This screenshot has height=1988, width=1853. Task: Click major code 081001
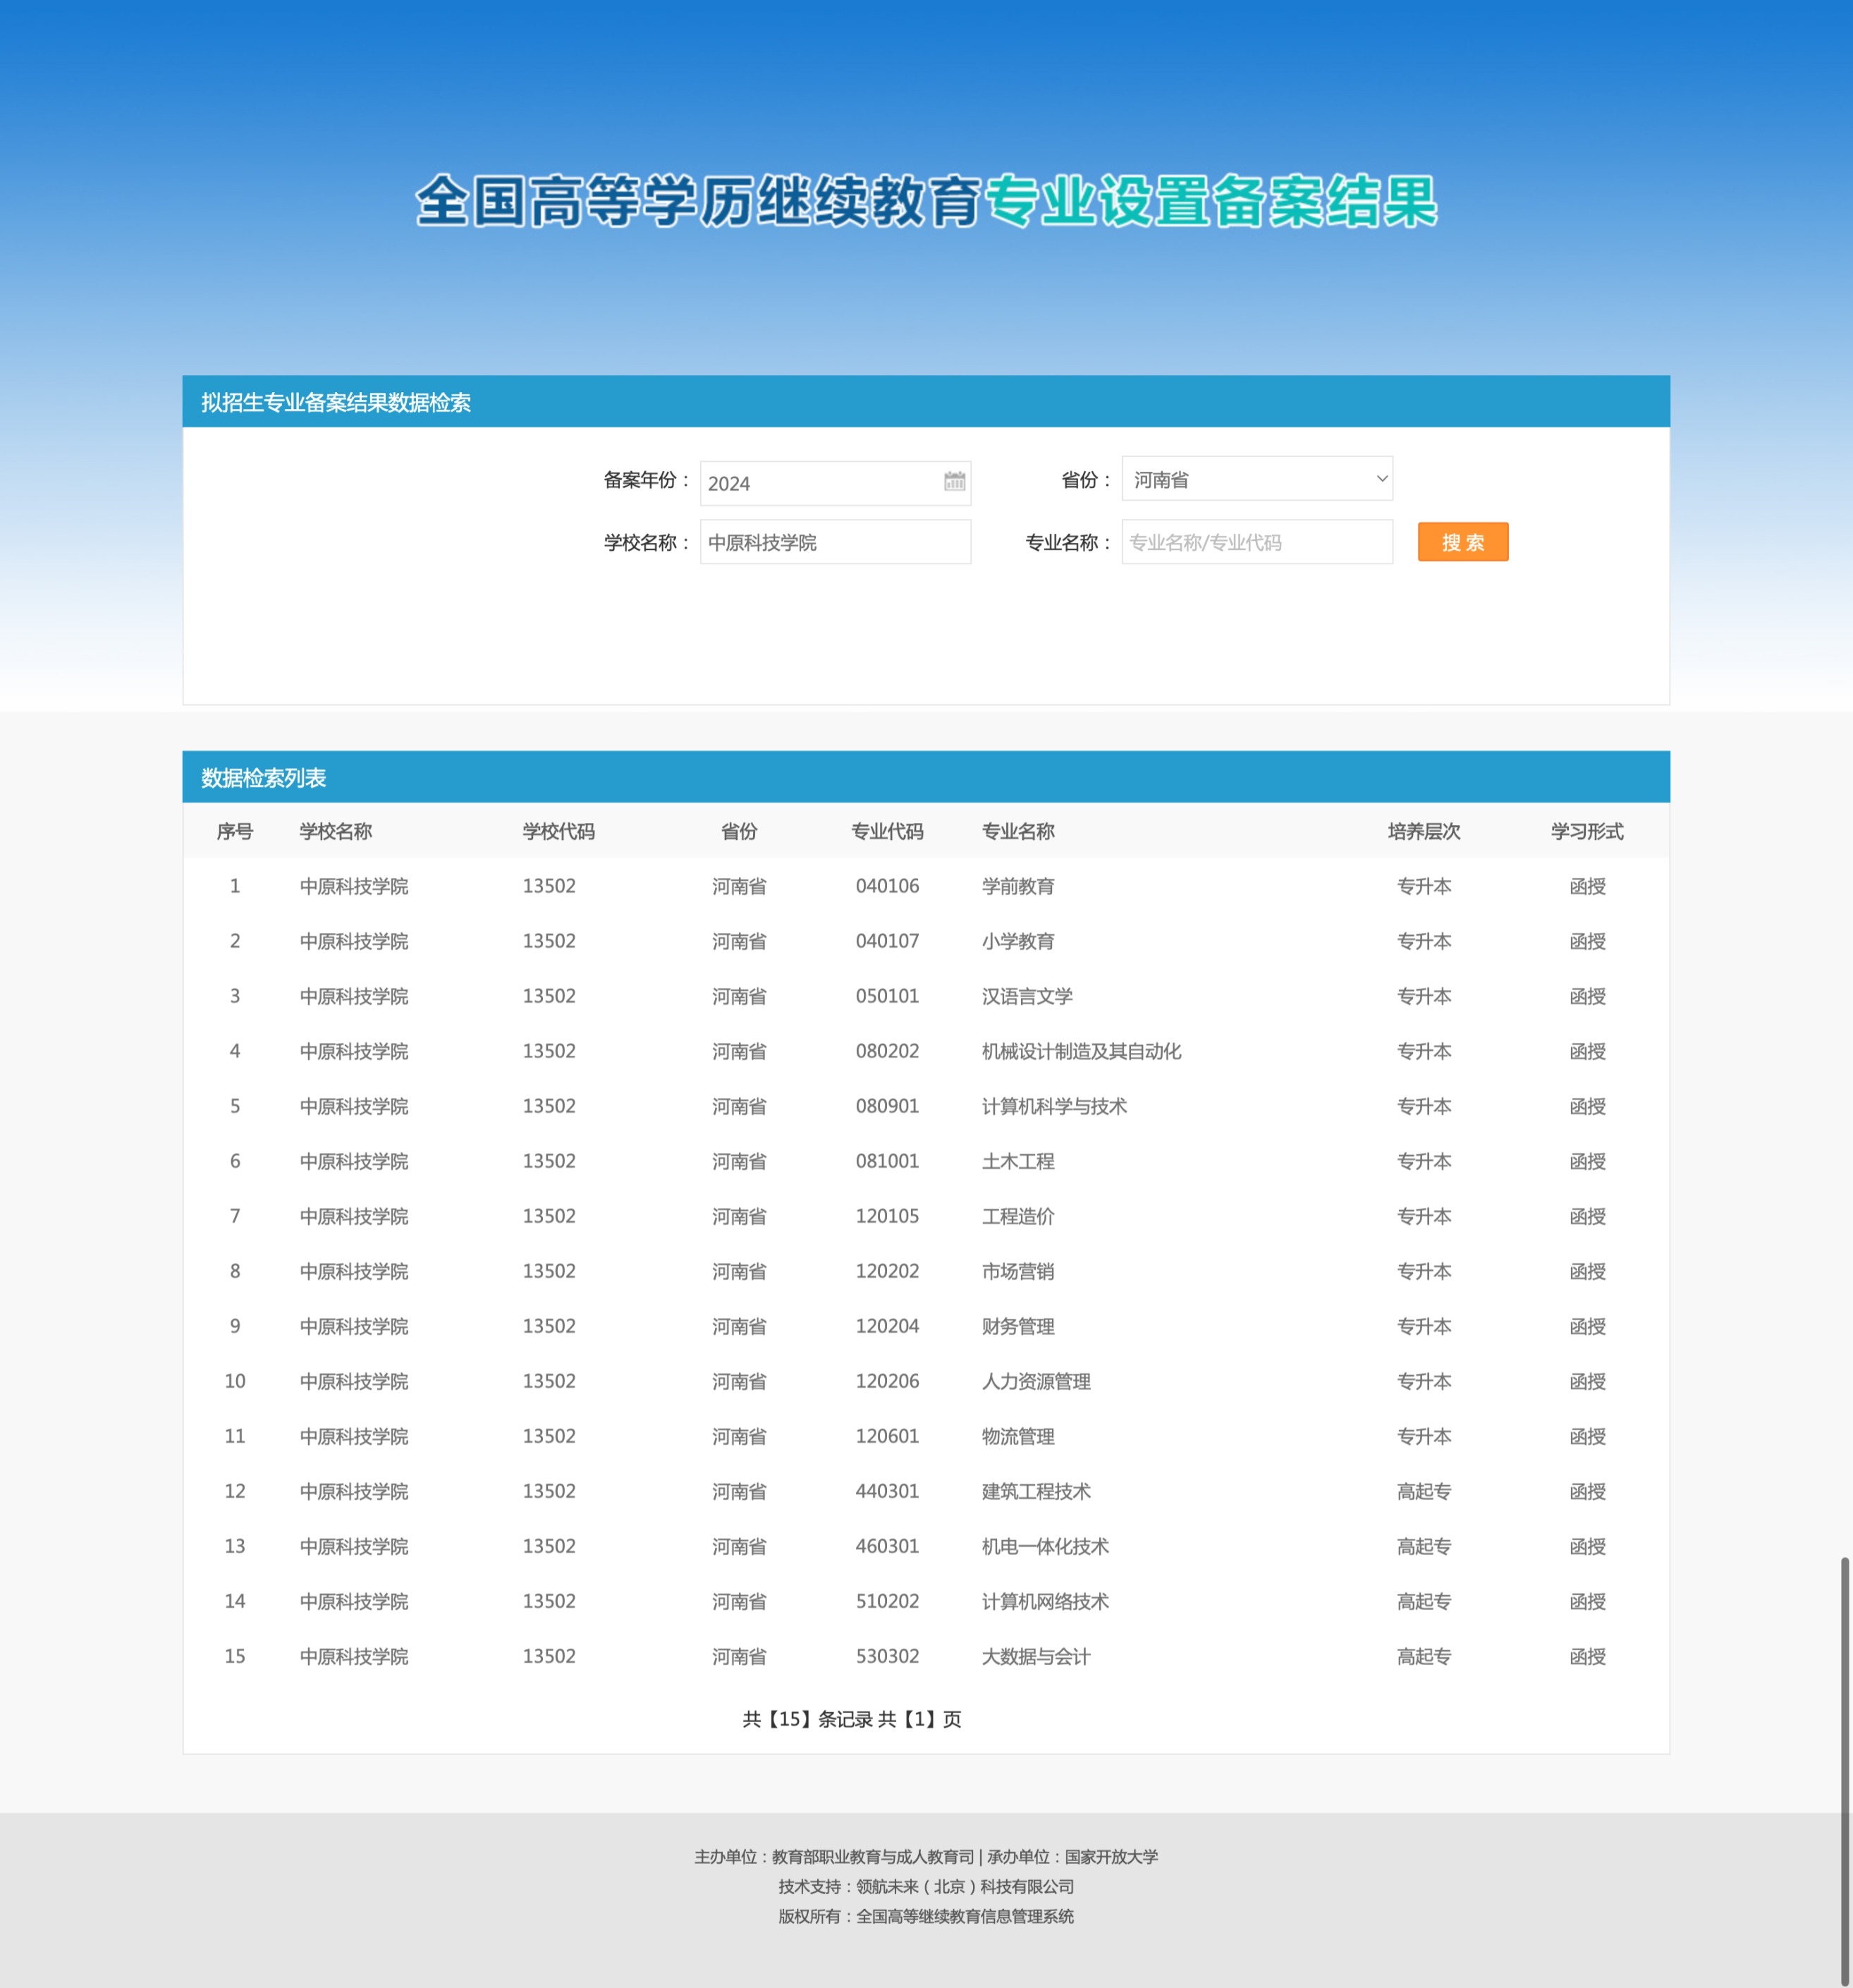click(887, 1161)
